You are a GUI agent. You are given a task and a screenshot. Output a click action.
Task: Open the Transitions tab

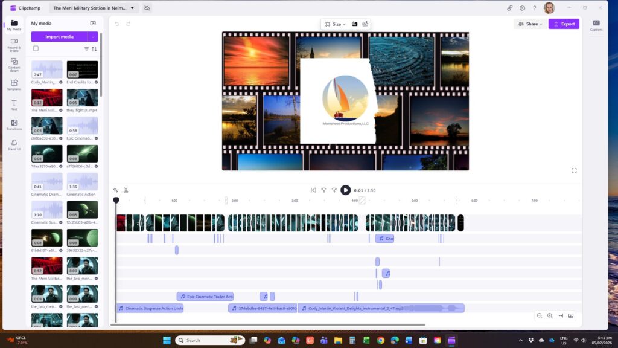(14, 124)
